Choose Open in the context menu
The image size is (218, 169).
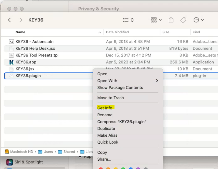pyautogui.click(x=102, y=74)
